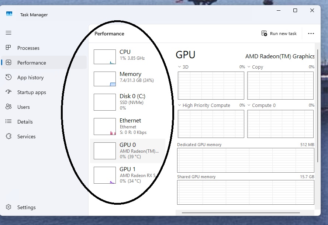
Task: Click the 0% (39 °C) GPU 0 value
Action: (x=130, y=157)
